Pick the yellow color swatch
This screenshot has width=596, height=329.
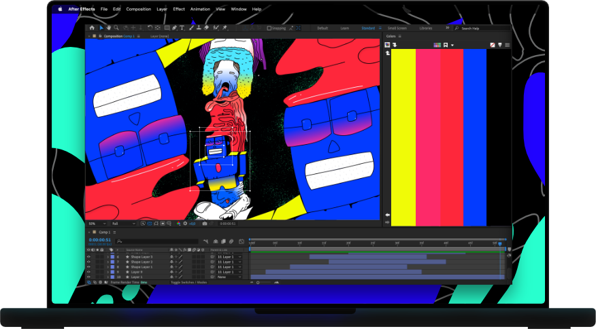(x=403, y=137)
